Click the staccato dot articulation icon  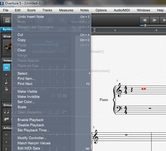[x=6, y=142]
